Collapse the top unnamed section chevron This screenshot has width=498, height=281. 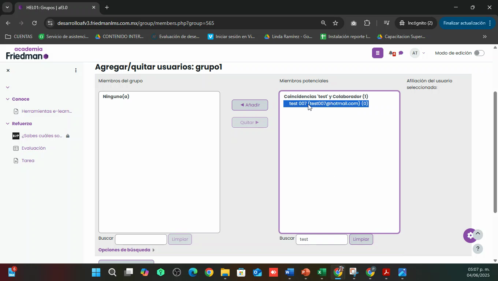(8, 87)
